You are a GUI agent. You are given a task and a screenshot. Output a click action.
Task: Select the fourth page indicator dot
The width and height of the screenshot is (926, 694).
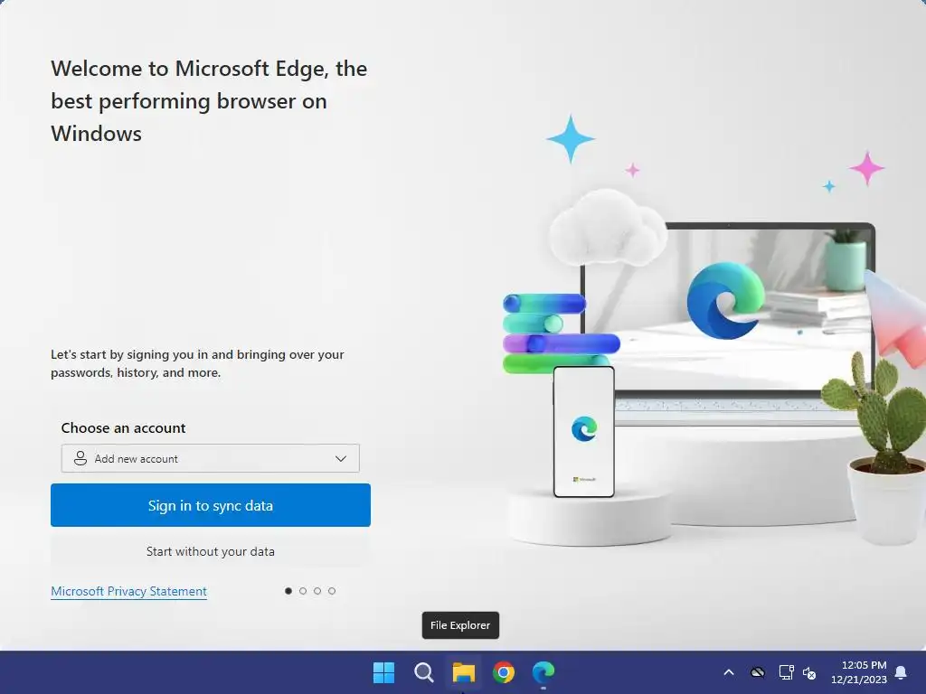pos(332,591)
